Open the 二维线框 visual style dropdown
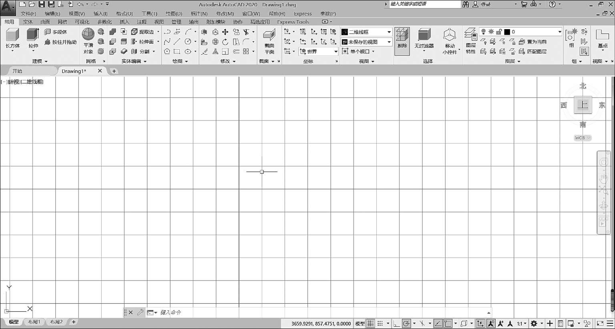 coord(366,32)
